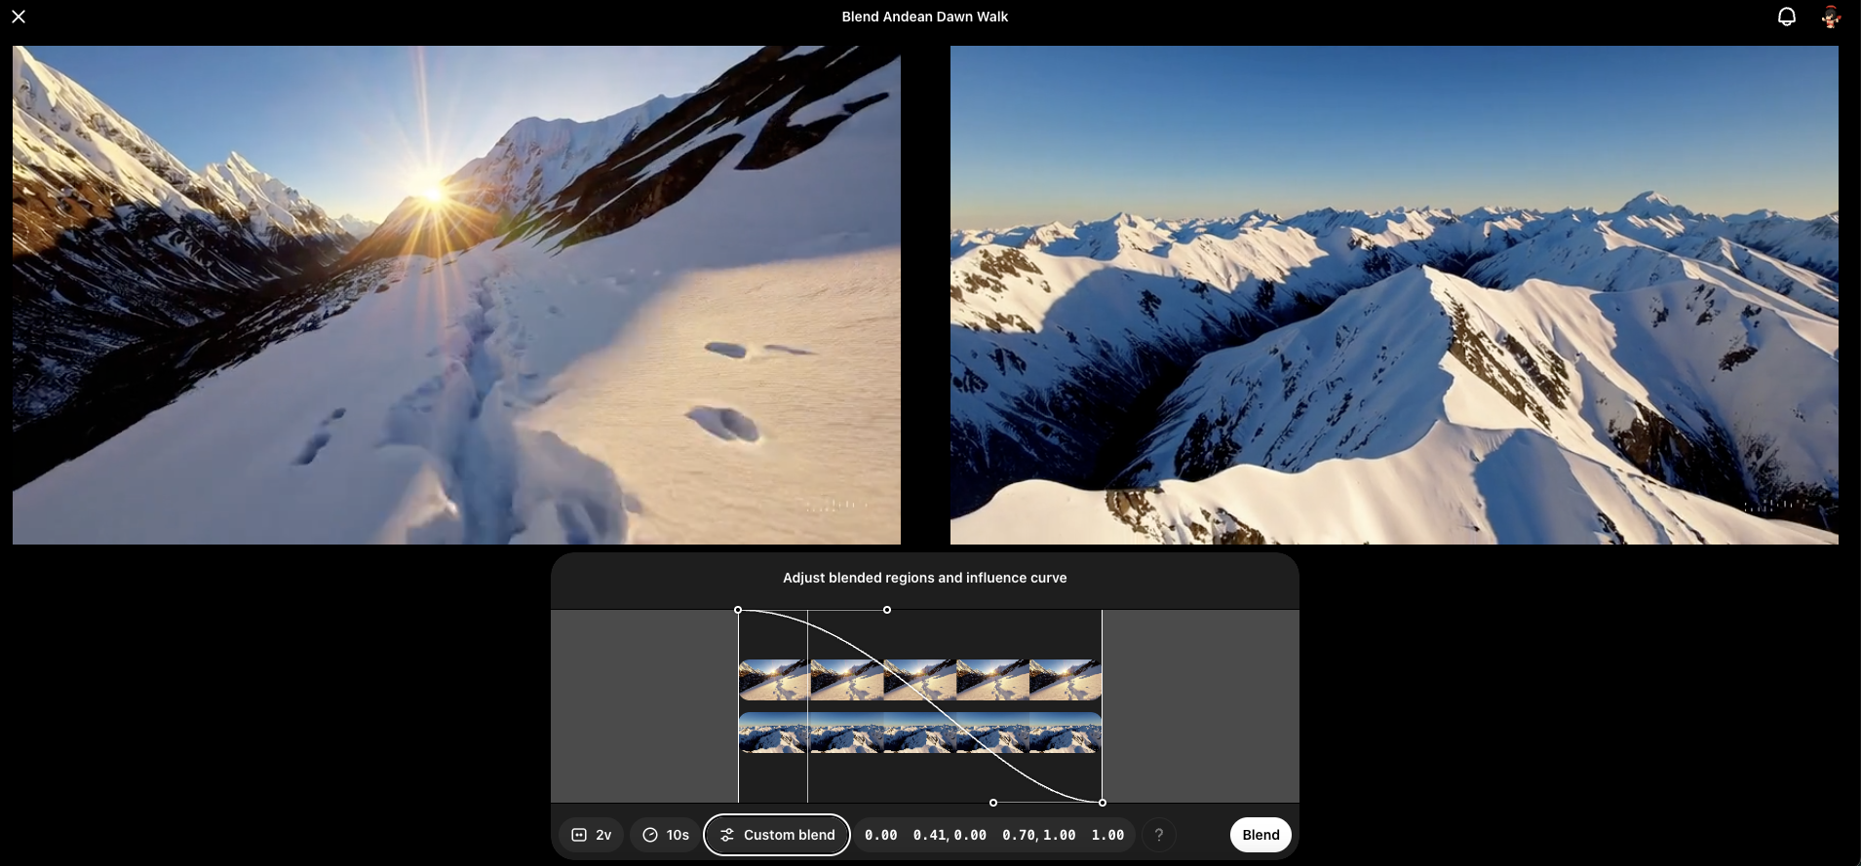Click the playhead line in the blend timeline
This screenshot has height=866, width=1861.
pyautogui.click(x=807, y=706)
